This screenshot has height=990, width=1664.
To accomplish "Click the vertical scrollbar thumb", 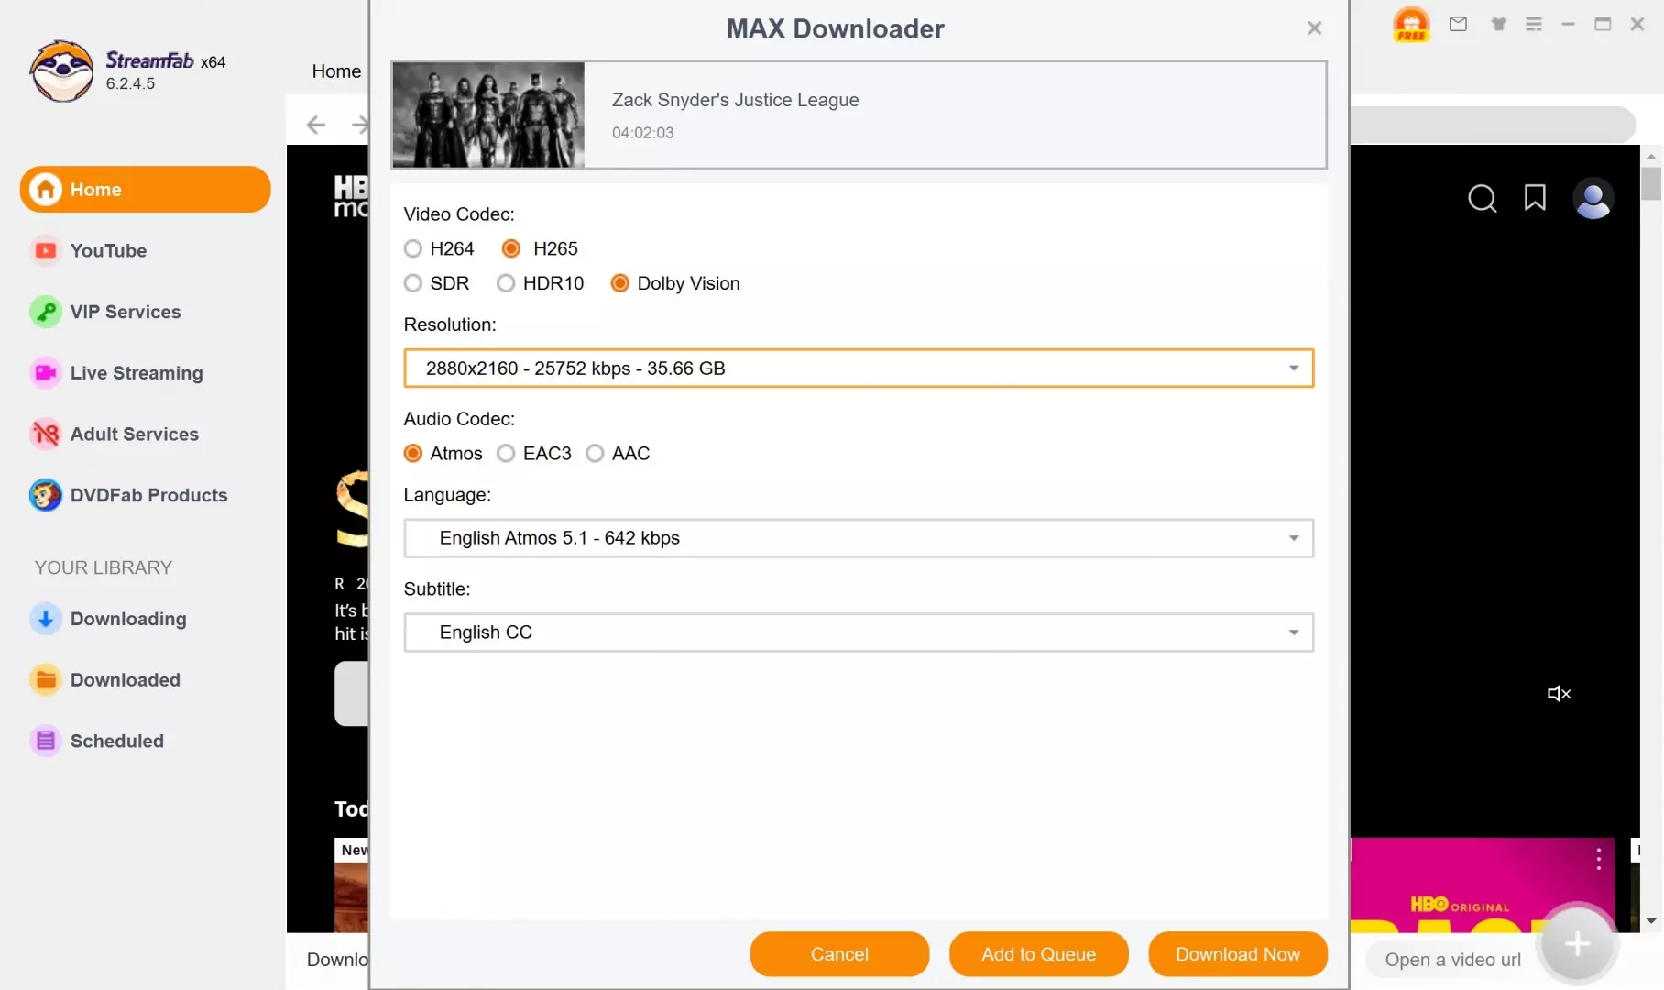I will coord(1651,183).
